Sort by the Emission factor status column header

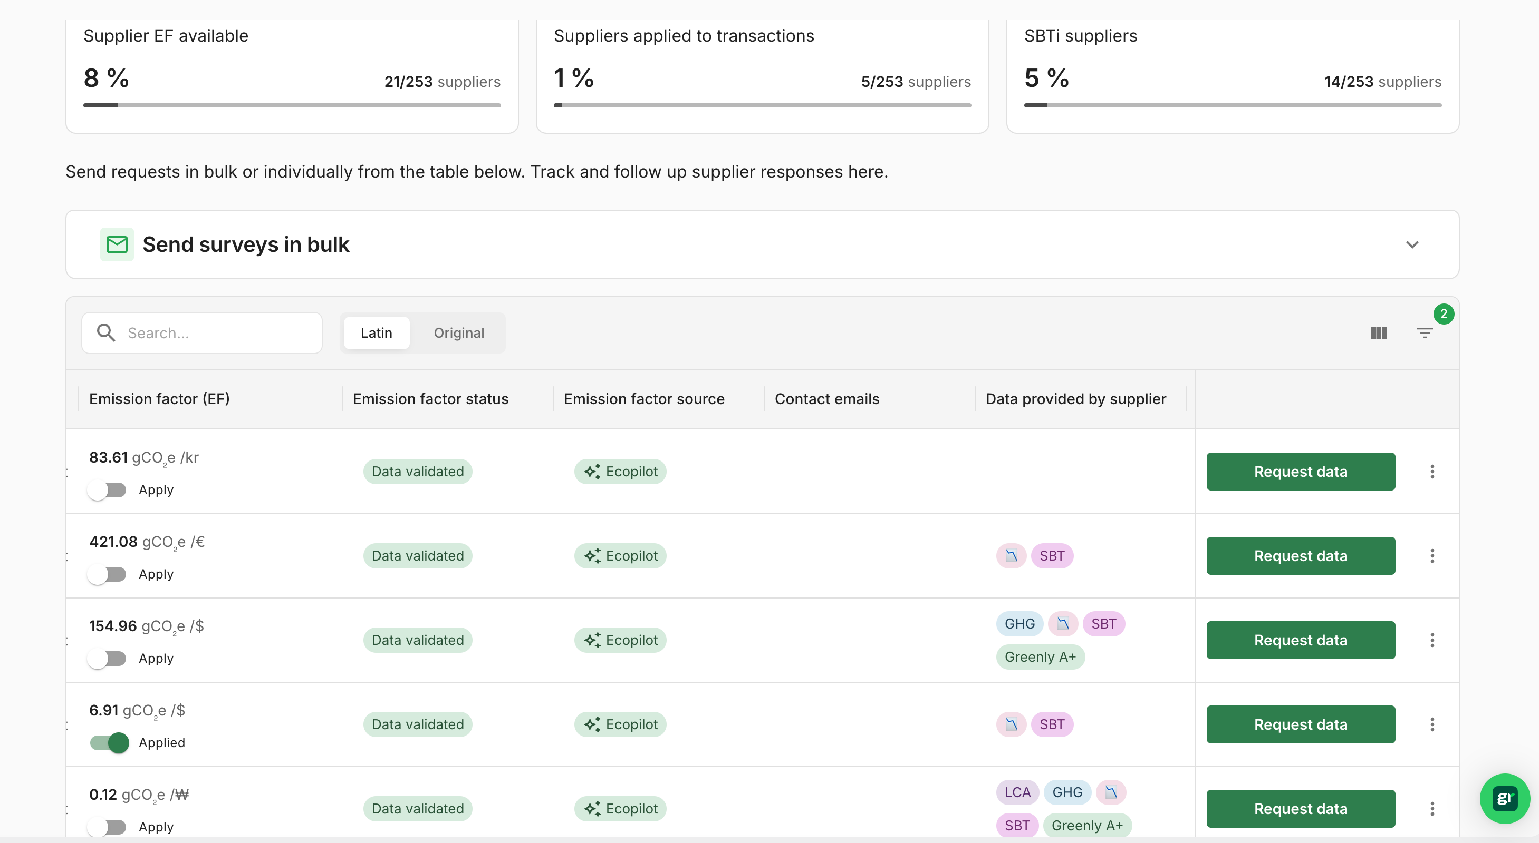430,399
